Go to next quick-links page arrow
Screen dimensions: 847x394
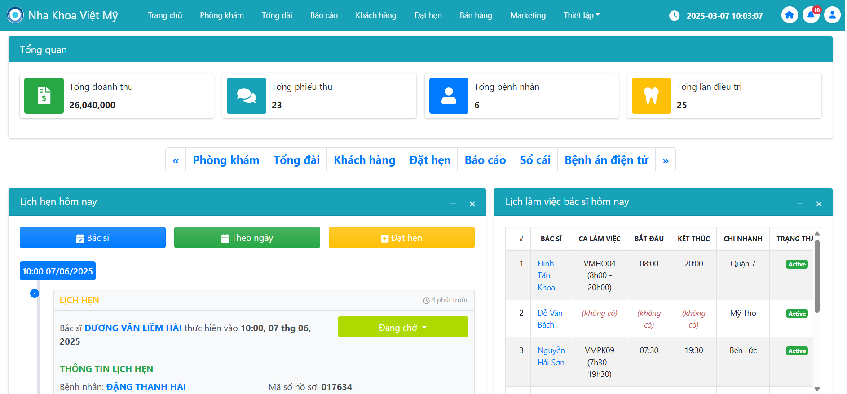click(665, 160)
